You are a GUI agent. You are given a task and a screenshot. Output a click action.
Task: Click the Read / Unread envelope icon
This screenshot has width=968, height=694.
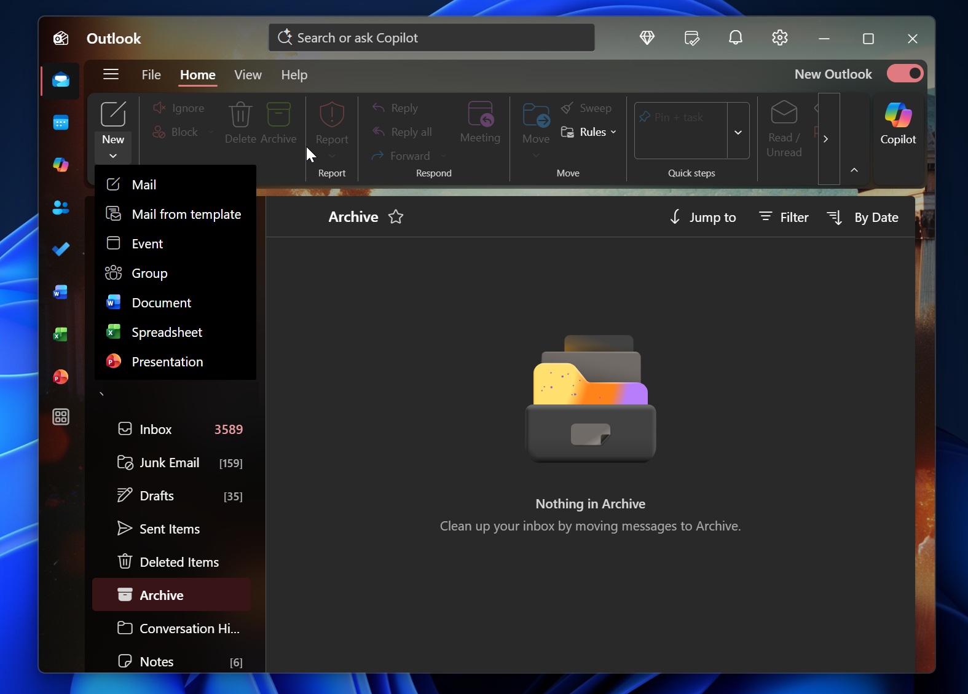coord(784,112)
